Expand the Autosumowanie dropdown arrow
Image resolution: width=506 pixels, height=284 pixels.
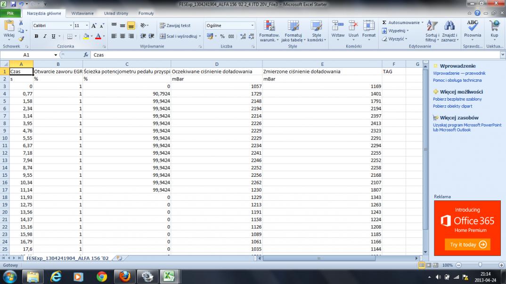(x=422, y=23)
